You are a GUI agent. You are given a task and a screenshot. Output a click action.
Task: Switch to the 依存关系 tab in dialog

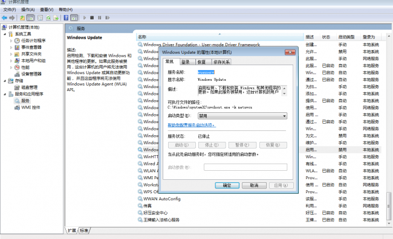tap(221, 62)
